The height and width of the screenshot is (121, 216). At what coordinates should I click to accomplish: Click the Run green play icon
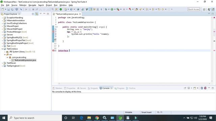click(x=112, y=9)
